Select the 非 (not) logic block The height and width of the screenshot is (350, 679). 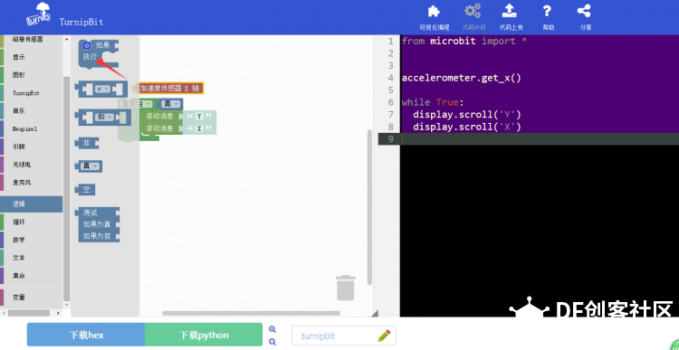click(x=87, y=143)
